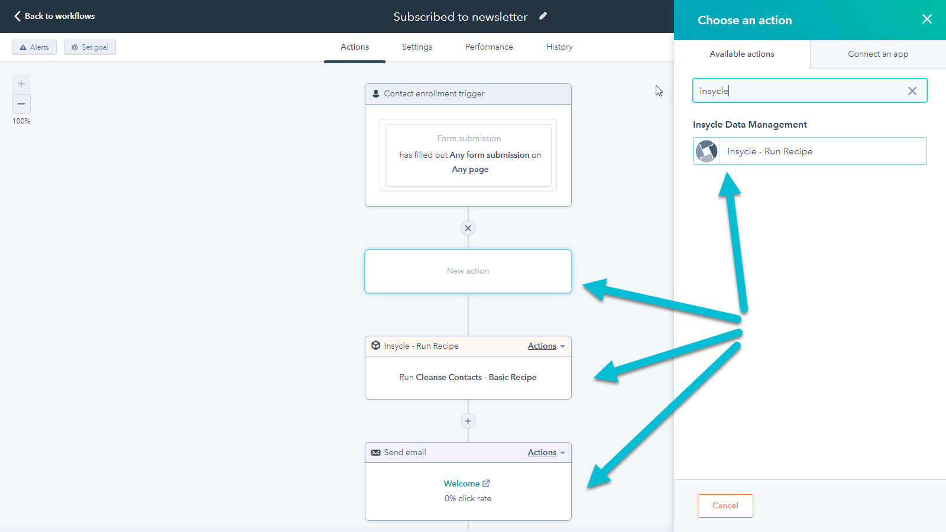Click the cube icon on Insycle - Run Recipe step

(x=376, y=346)
